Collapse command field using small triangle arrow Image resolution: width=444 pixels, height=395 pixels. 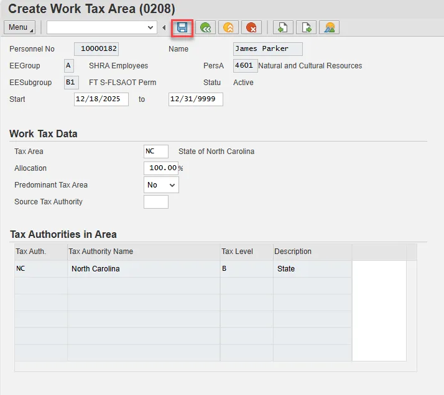[x=164, y=27]
